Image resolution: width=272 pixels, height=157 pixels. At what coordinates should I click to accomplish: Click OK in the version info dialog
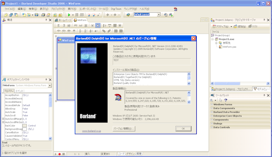[x=183, y=129]
